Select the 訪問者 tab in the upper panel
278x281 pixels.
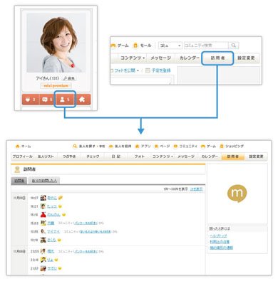(217, 58)
